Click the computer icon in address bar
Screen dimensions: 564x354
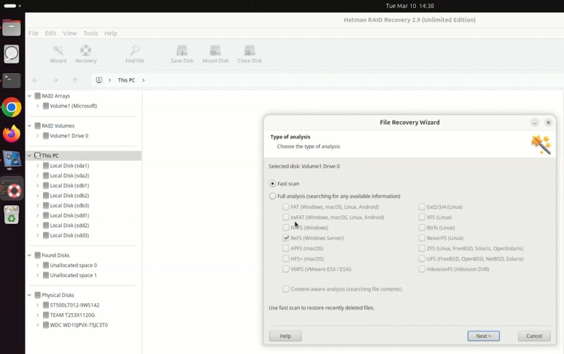[x=99, y=80]
